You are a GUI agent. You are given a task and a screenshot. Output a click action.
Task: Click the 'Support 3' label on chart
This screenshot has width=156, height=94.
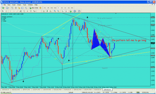coord(105,68)
